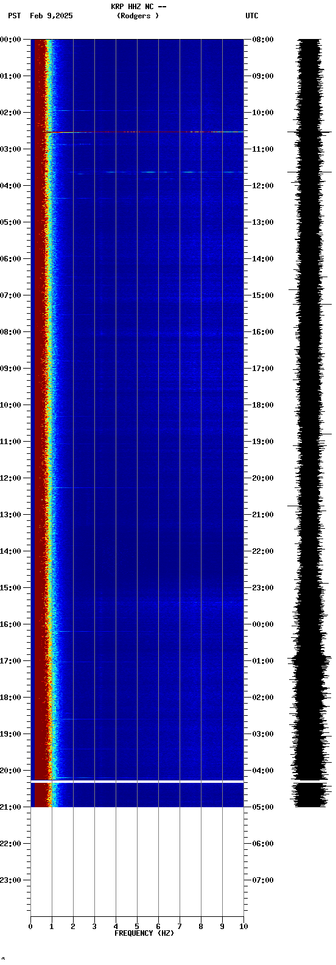Click the PST axis label '22:00'

coord(10,844)
